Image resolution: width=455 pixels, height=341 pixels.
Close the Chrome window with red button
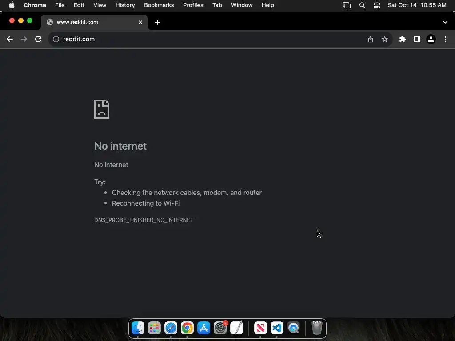point(12,20)
